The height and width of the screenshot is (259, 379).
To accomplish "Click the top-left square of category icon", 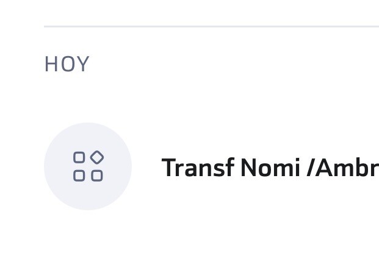I will click(x=79, y=157).
